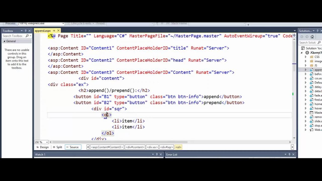Select the ol breadcrumb tag
The width and height of the screenshot is (322, 181).
pos(178,147)
